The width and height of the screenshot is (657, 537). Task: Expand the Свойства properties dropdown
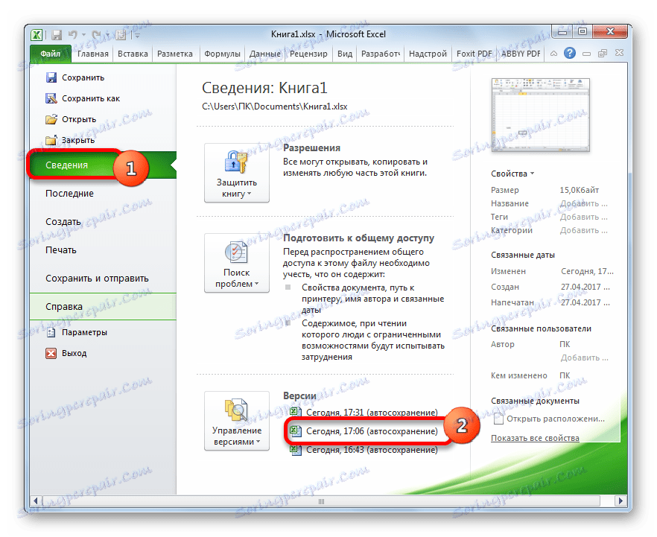[x=512, y=174]
